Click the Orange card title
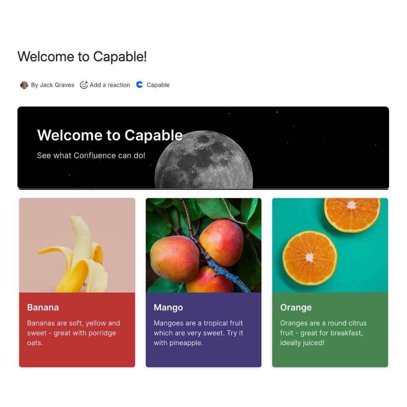407x407 pixels. tap(296, 307)
